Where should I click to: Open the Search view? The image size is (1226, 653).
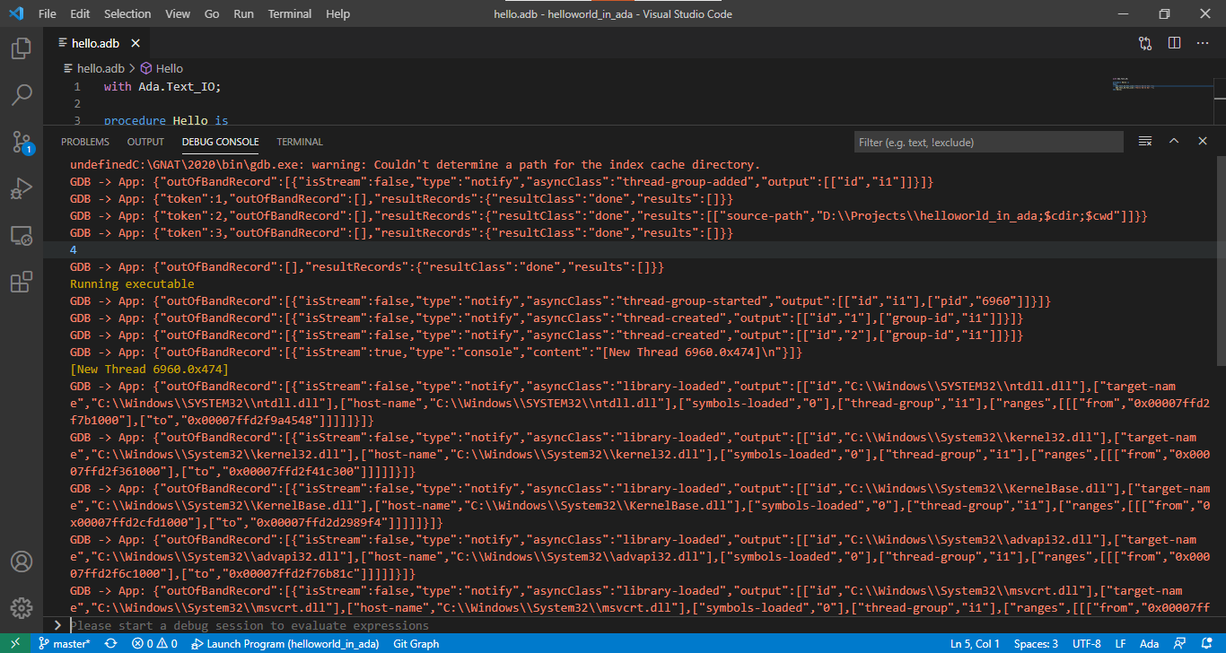pos(22,95)
